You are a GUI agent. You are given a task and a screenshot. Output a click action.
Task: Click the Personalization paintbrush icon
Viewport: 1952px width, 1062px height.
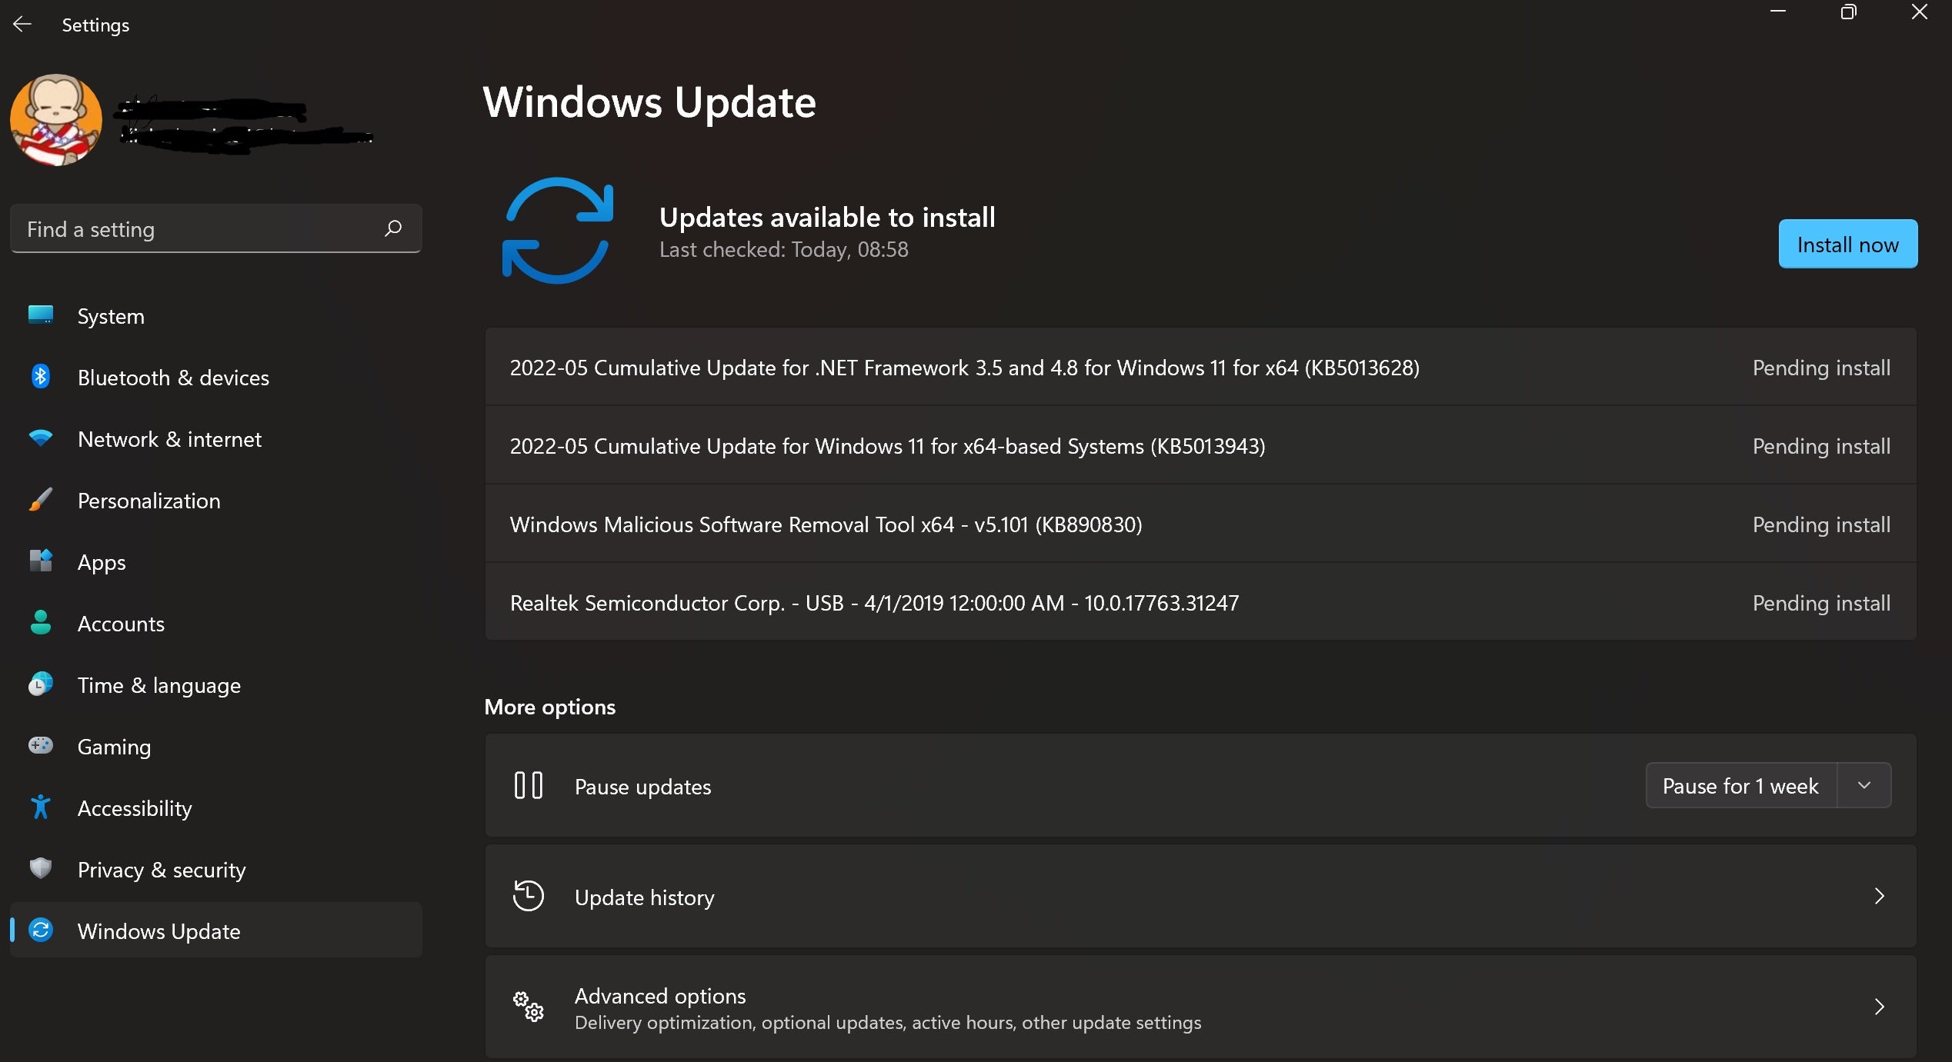pos(41,500)
